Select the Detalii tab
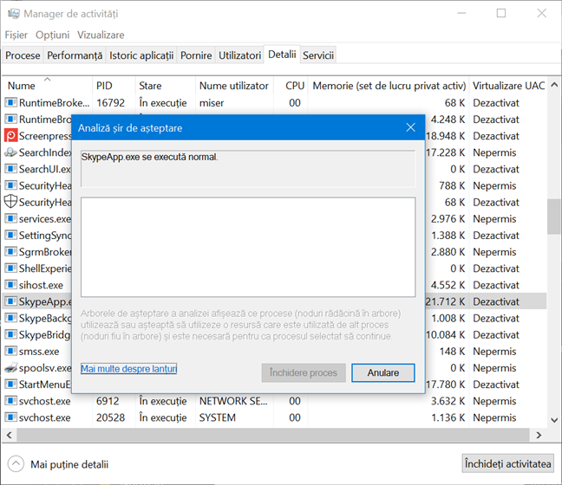Viewport: 562px width, 485px height. [x=282, y=55]
